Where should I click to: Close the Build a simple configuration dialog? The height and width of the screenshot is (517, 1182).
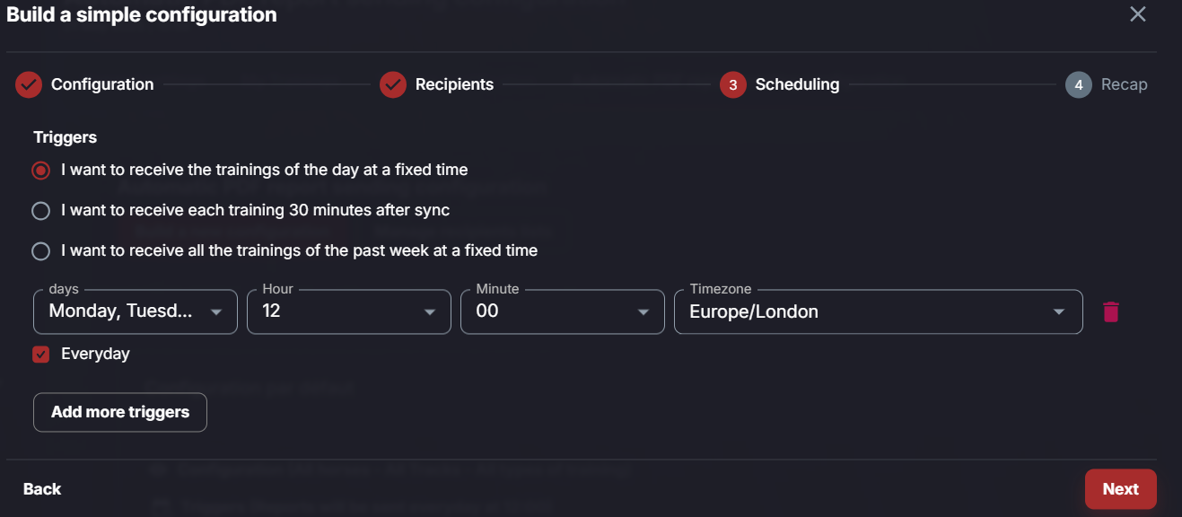click(x=1138, y=14)
